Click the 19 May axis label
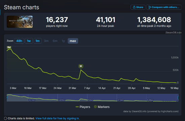Image resolution: width=185 pixels, height=121 pixels. pyautogui.click(x=174, y=88)
